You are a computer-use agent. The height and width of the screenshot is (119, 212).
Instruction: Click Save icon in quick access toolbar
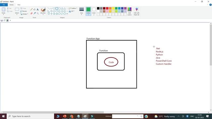point(2,20)
